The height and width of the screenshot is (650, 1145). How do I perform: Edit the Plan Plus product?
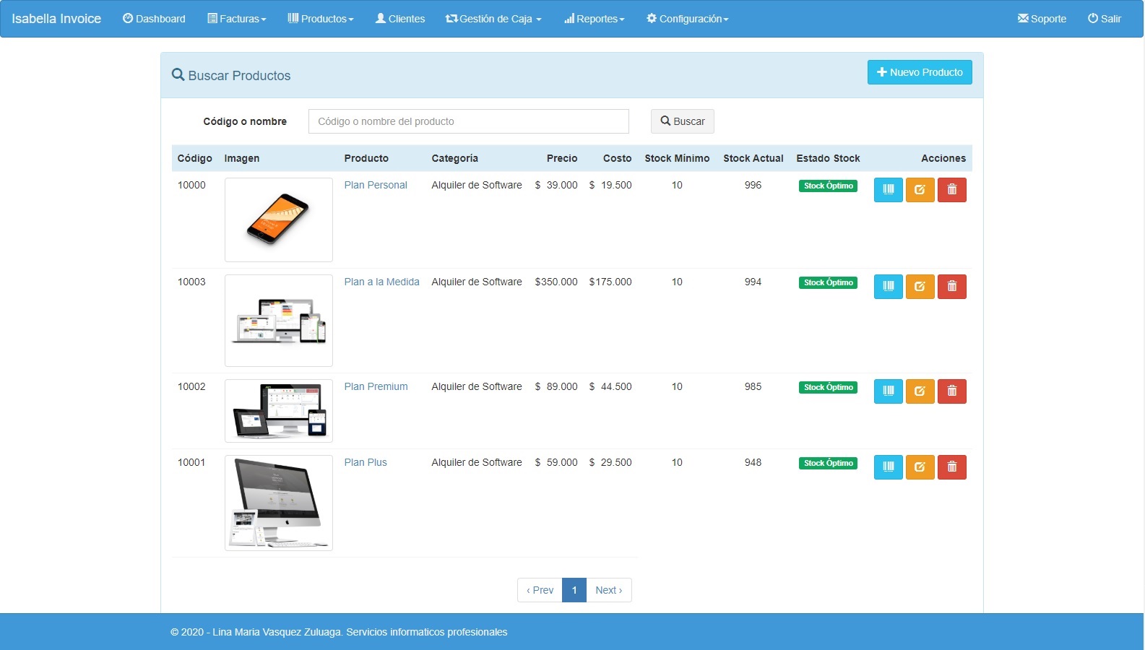pos(920,467)
